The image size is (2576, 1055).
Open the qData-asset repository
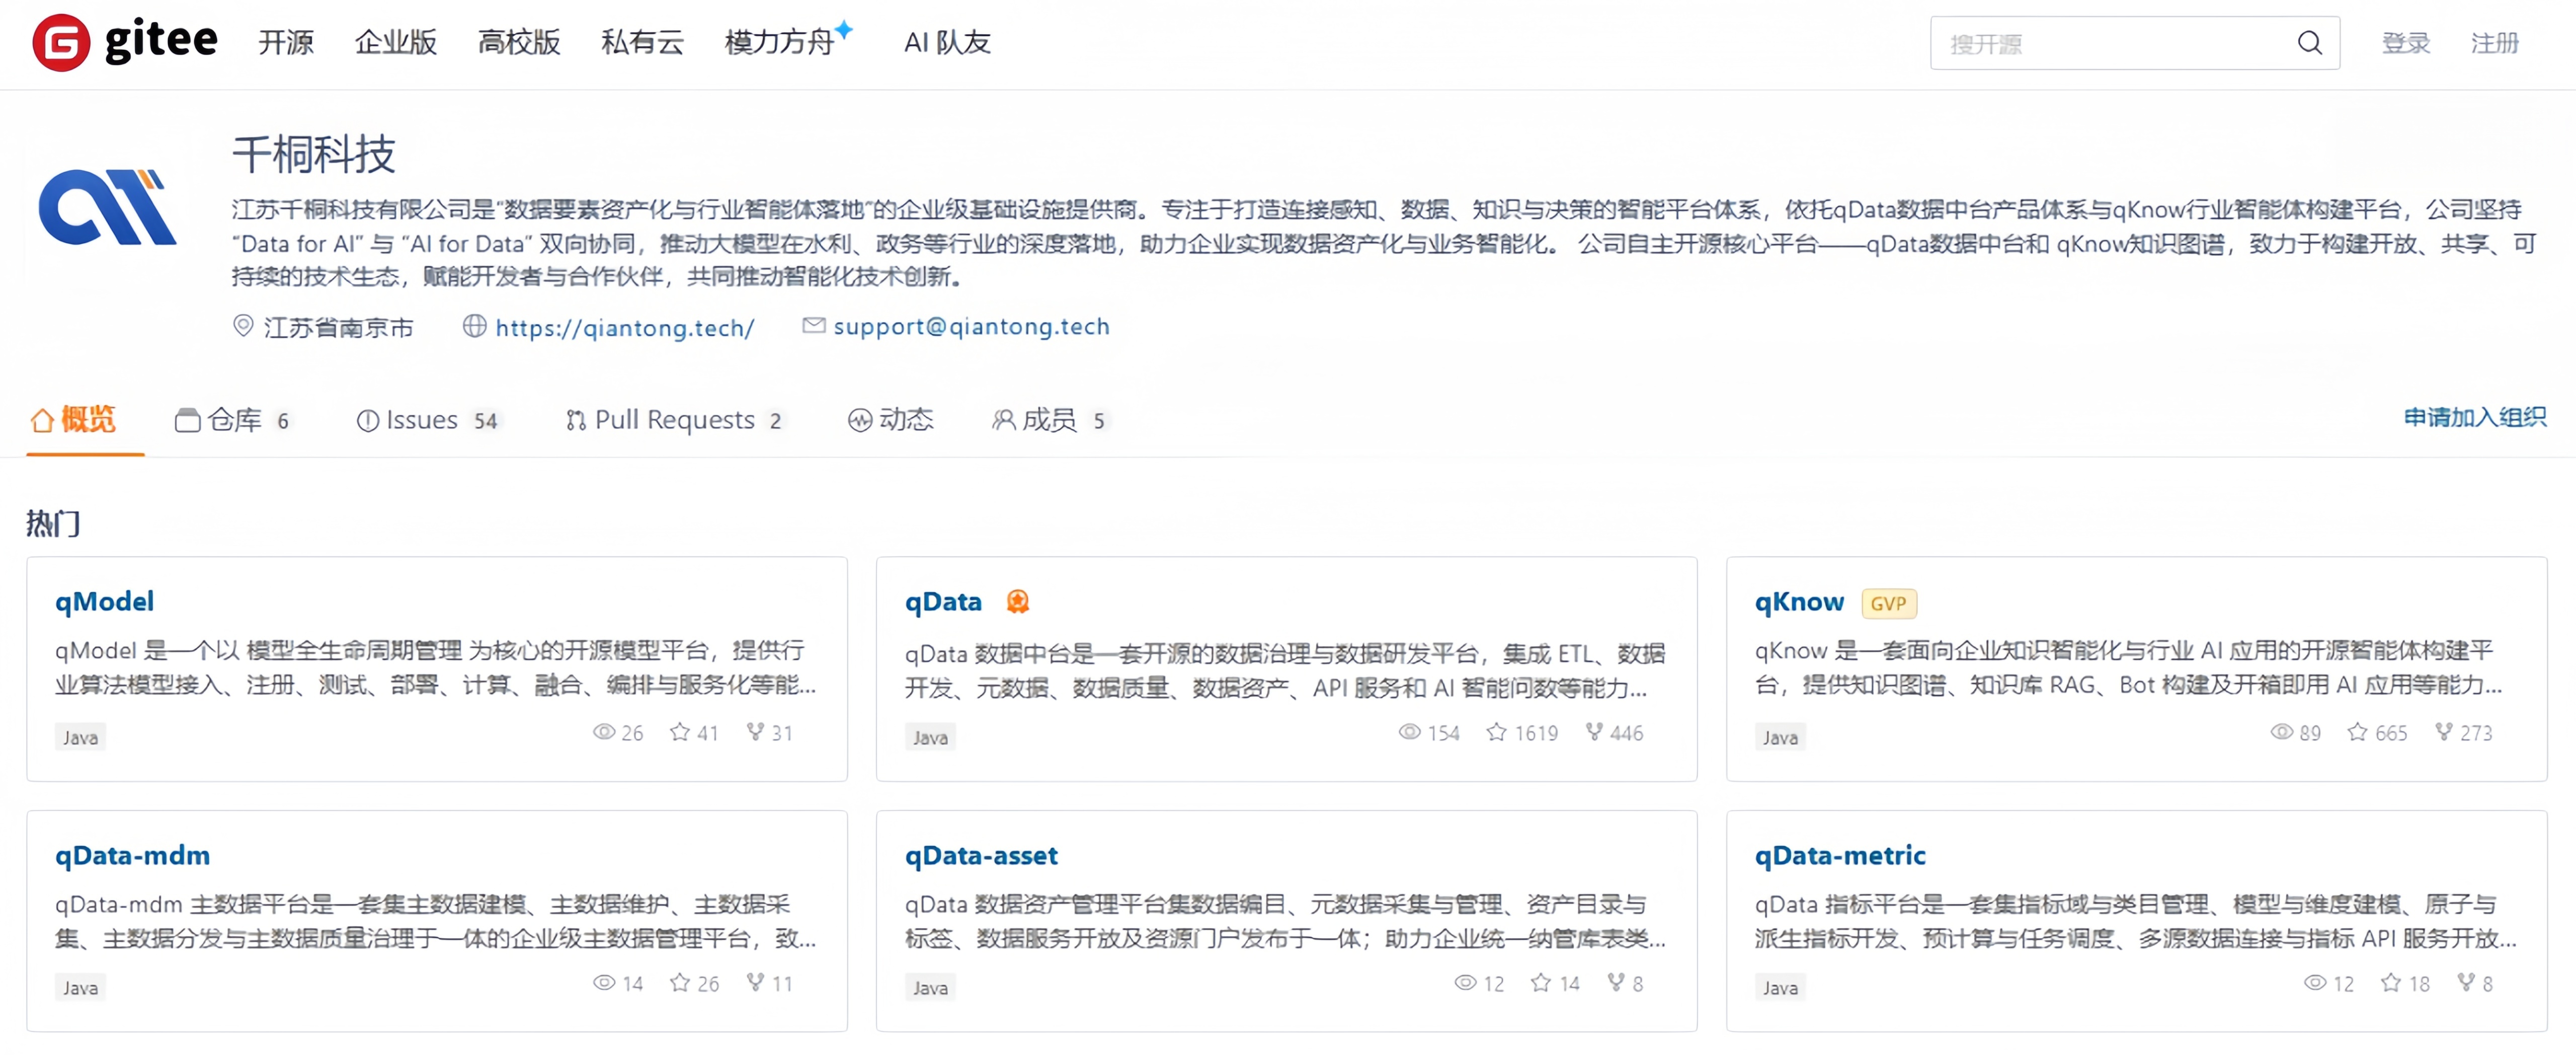[981, 855]
